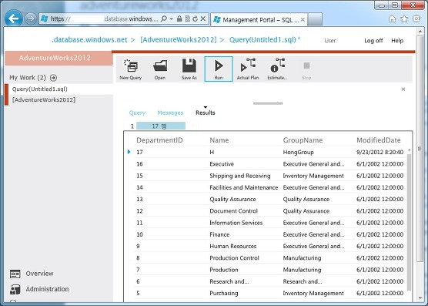This screenshot has height=306, width=428.
Task: Close the Management Portal browser tab
Action: click(303, 20)
